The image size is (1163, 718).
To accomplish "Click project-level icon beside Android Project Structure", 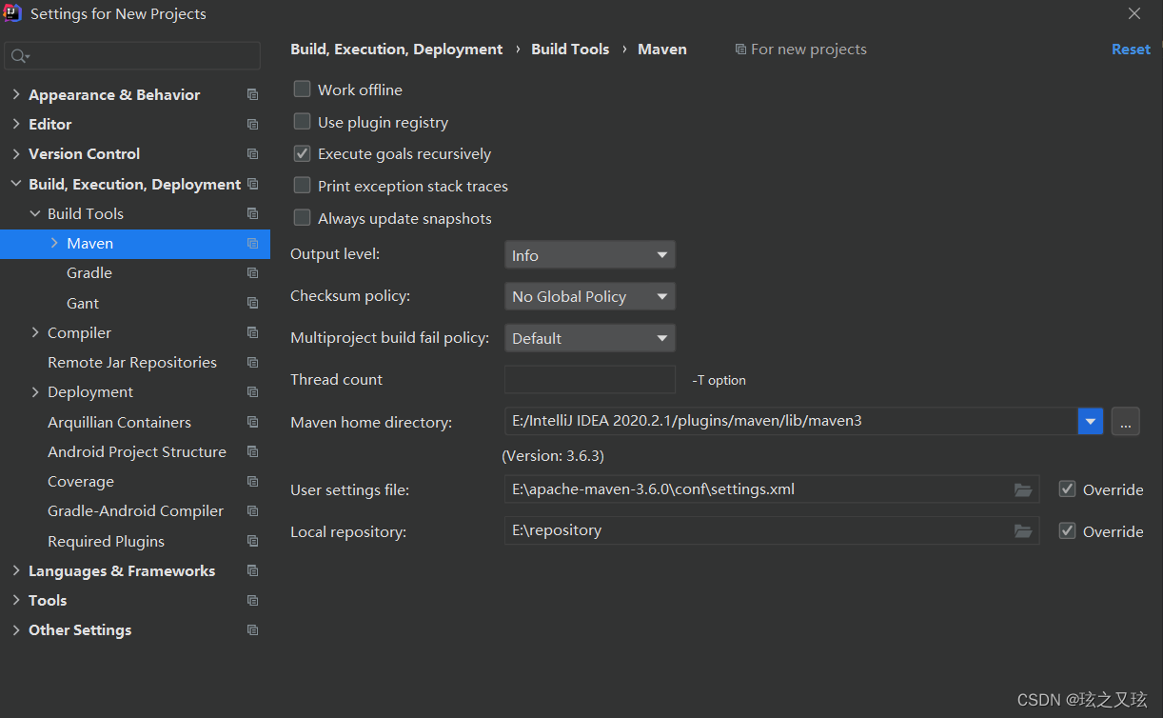I will pos(252,451).
